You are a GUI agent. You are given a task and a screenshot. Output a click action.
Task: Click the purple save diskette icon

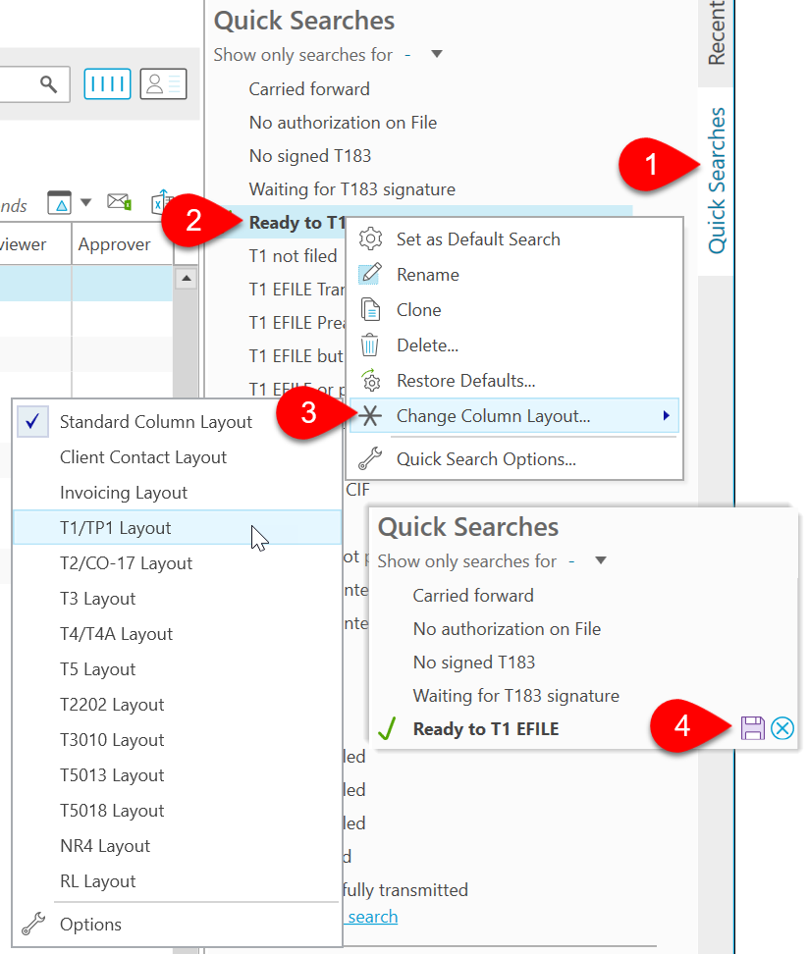pyautogui.click(x=753, y=728)
